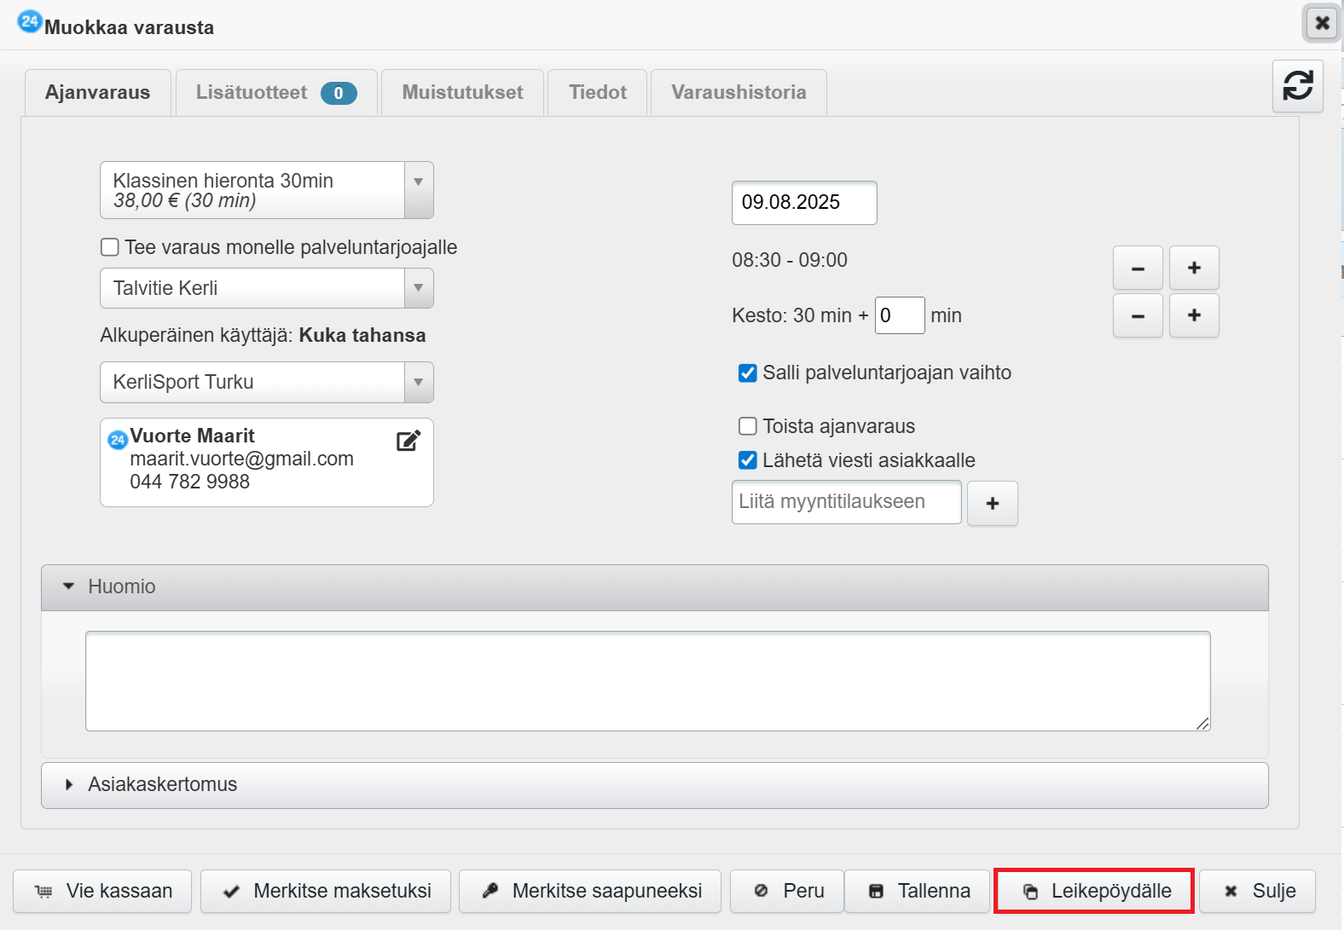Image resolution: width=1344 pixels, height=930 pixels.
Task: Increase booking time with upper plus button
Action: [1193, 268]
